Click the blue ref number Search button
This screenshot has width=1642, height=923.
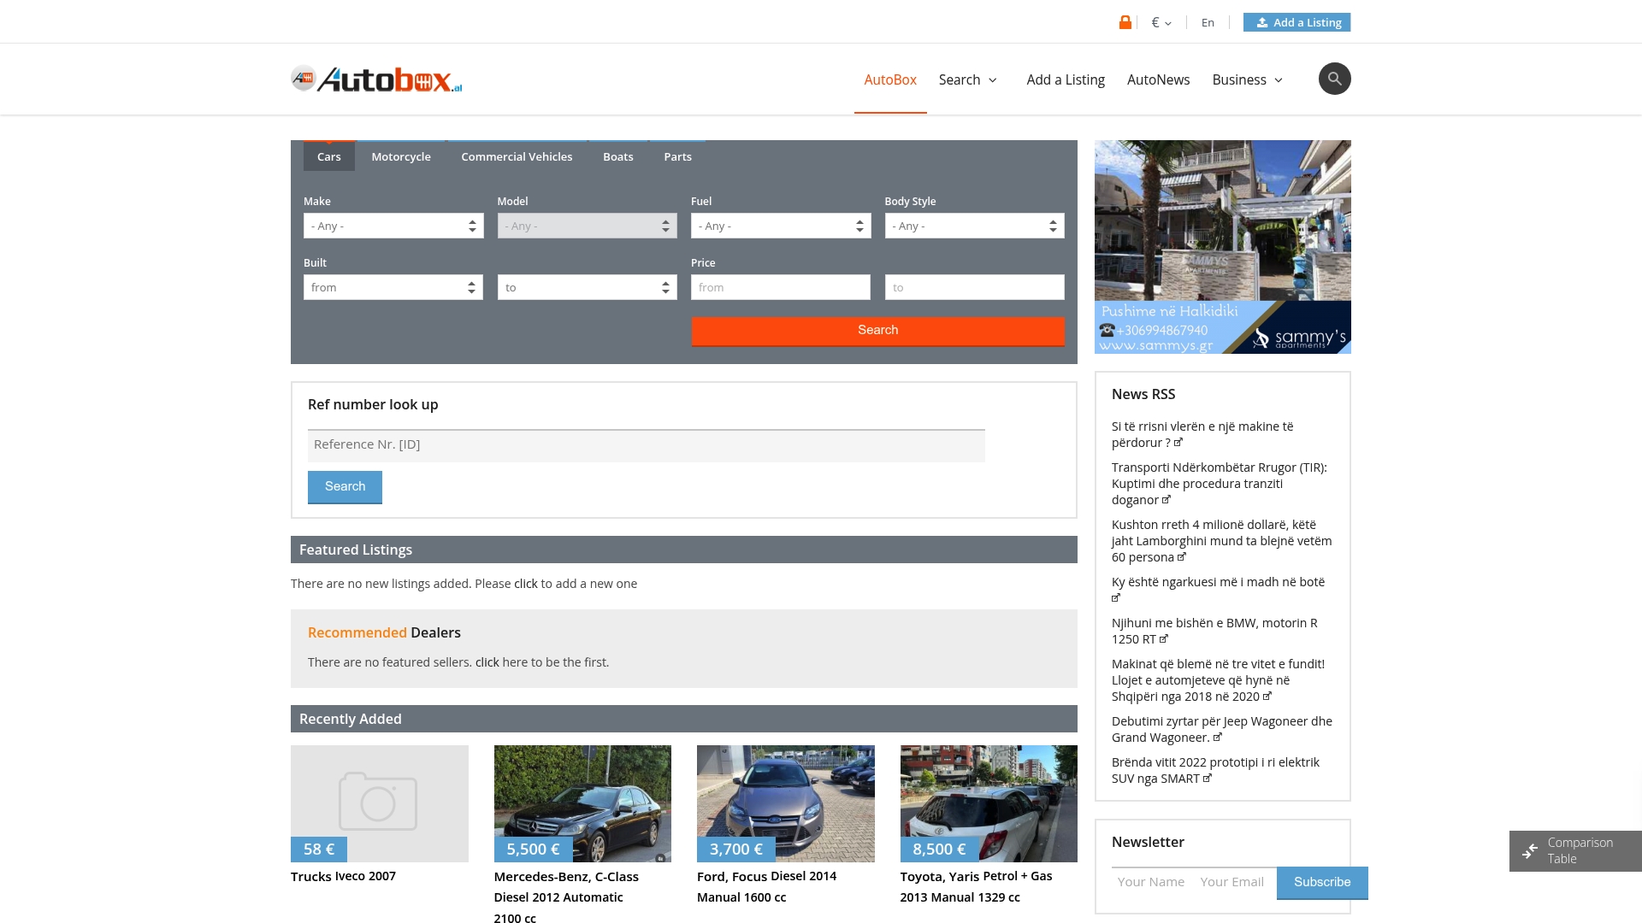coord(345,487)
